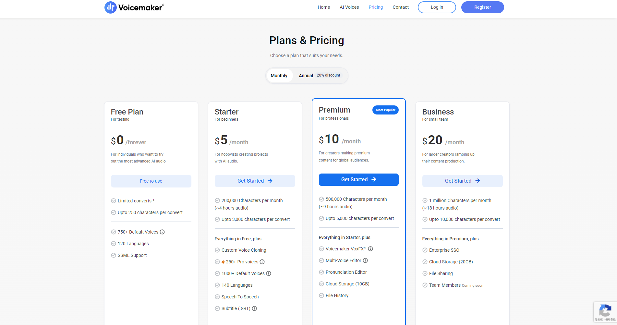This screenshot has height=325, width=617.
Task: Click the info icon beside 250+ Pro voices
Action: click(x=262, y=262)
